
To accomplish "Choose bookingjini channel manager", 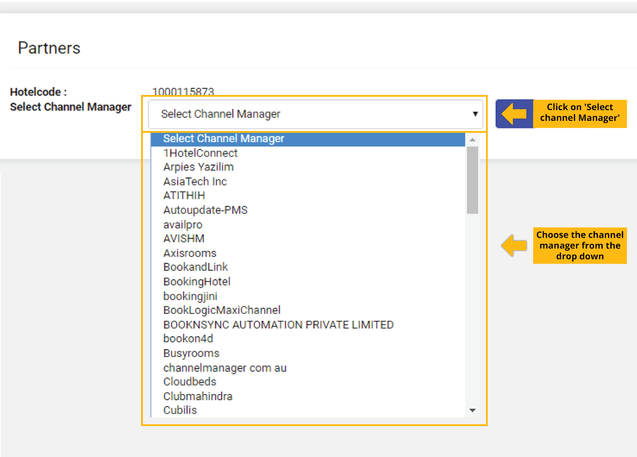I will click(x=190, y=295).
